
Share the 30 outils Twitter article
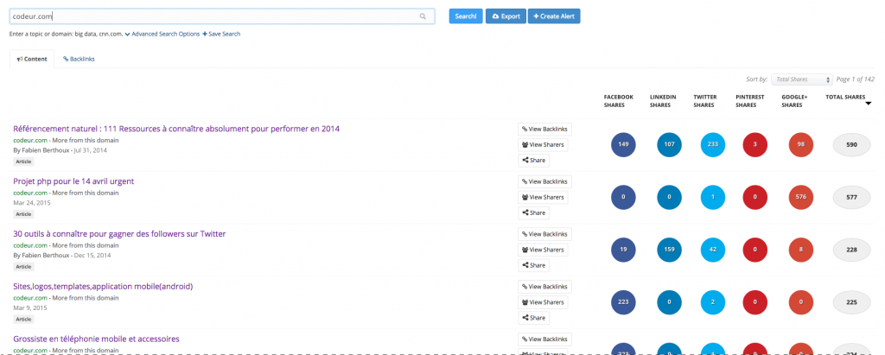[533, 265]
